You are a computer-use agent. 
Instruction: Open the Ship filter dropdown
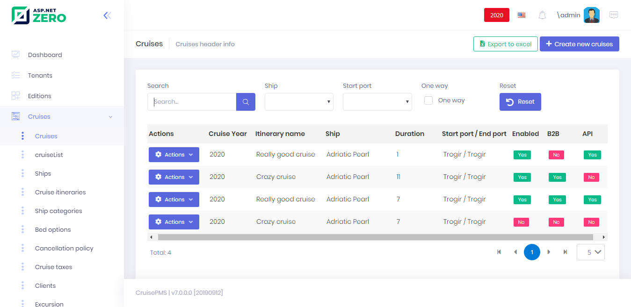pyautogui.click(x=299, y=102)
